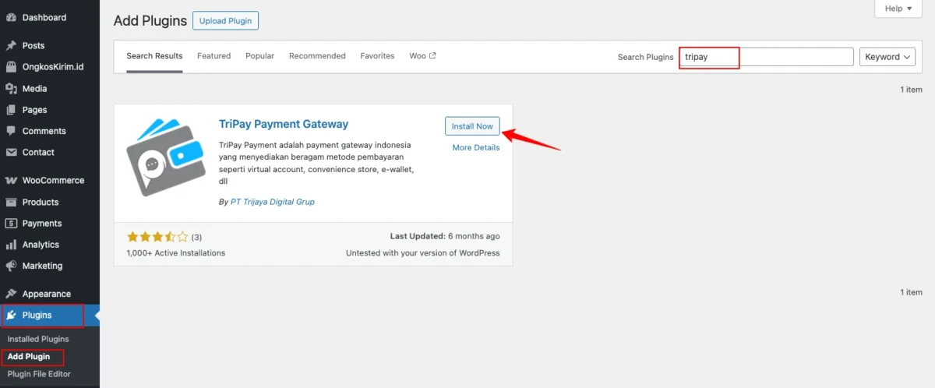
Task: Click the Analytics bar chart icon
Action: (x=11, y=245)
